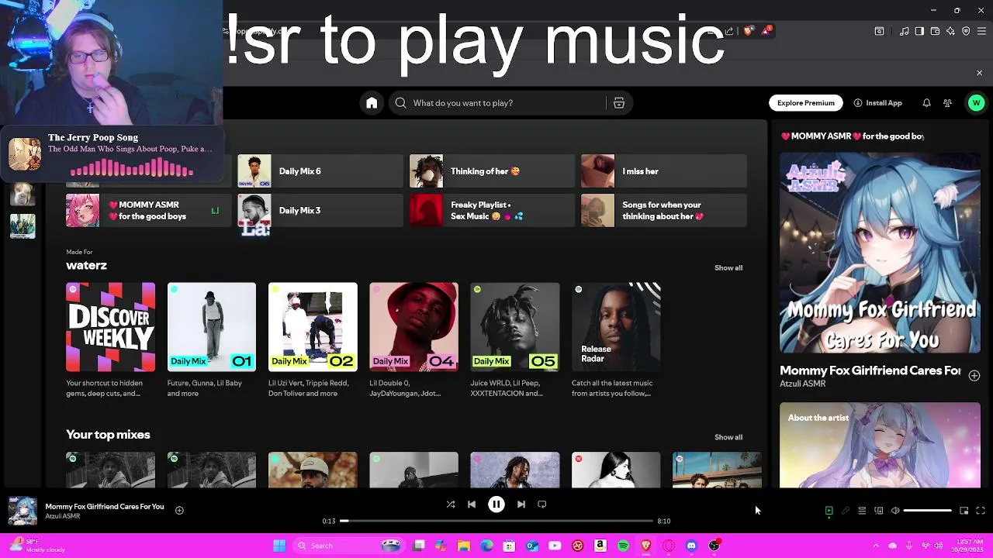Screen dimensions: 993x558
Task: Click the share icon in the address bar
Action: coord(729,31)
